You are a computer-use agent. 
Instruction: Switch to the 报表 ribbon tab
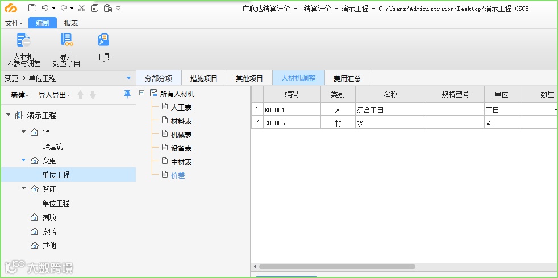(71, 23)
